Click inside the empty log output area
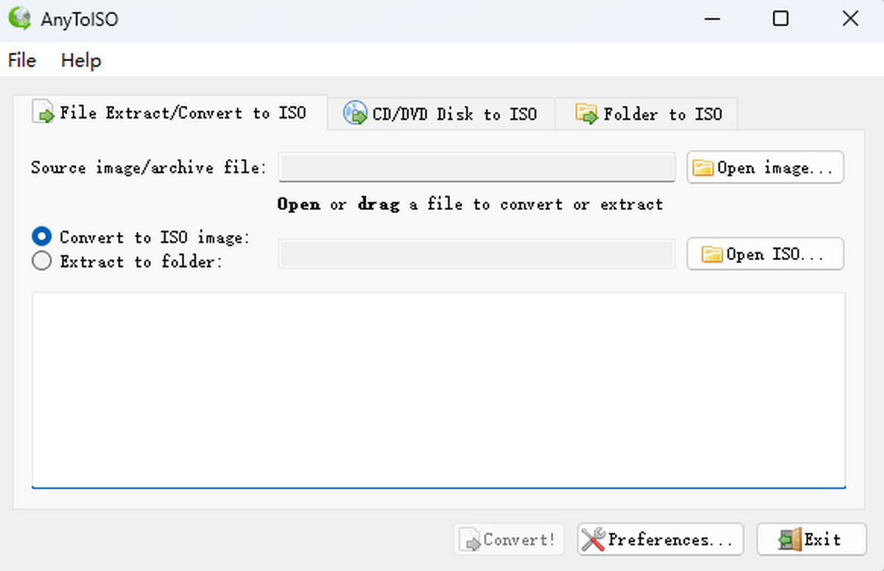This screenshot has height=571, width=884. pyautogui.click(x=438, y=389)
